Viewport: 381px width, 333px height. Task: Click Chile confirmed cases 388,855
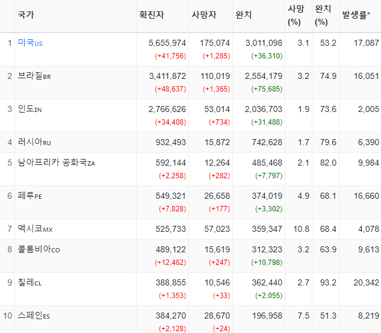(171, 282)
